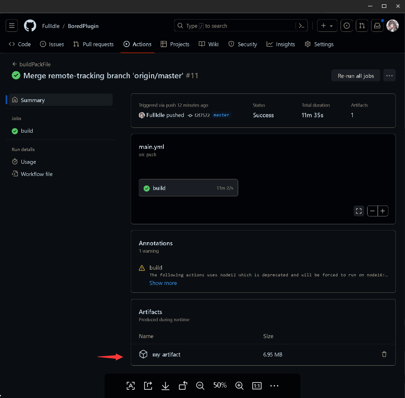This screenshot has width=405, height=398.
Task: Go back to buildPackFile workflow
Action: point(31,64)
